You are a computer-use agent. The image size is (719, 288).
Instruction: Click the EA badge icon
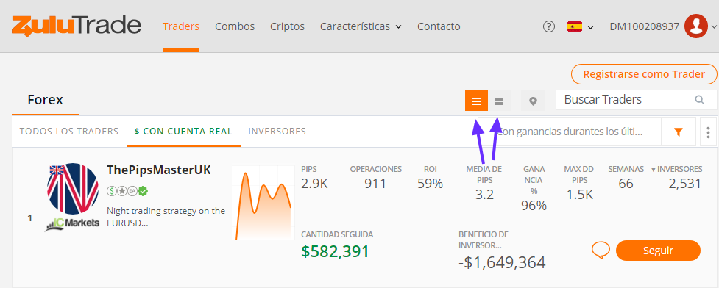click(x=132, y=191)
